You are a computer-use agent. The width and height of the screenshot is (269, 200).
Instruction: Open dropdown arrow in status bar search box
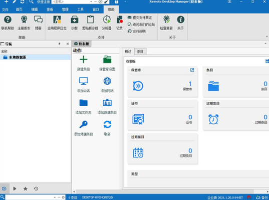pos(55,197)
